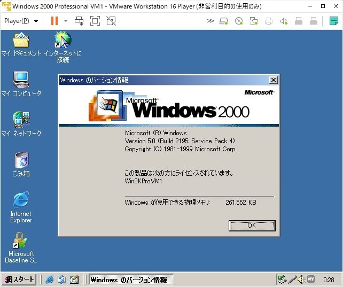Viewport: 343px width, 287px height.
Task: Launch Internet Explorer from Quick Launch
Action: [x=50, y=280]
